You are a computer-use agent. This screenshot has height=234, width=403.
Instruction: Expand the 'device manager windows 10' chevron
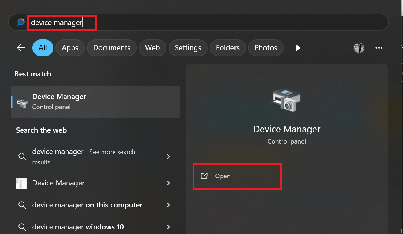pos(168,227)
